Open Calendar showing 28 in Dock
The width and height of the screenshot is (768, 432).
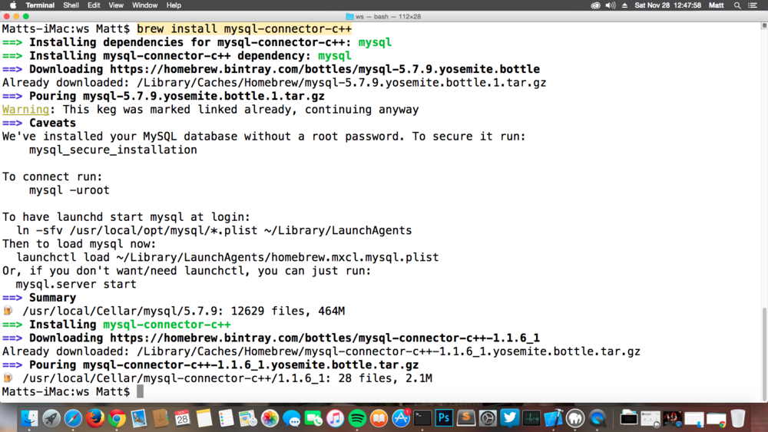point(182,418)
